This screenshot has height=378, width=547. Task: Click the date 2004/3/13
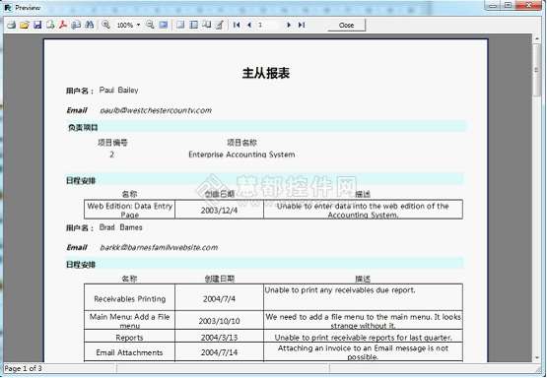pyautogui.click(x=219, y=338)
